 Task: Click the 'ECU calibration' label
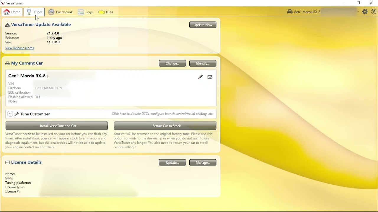click(x=19, y=92)
